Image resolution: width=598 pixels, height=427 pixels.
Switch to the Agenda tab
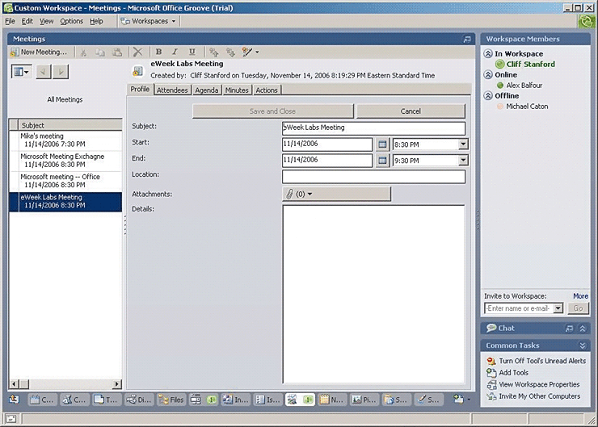(x=207, y=90)
